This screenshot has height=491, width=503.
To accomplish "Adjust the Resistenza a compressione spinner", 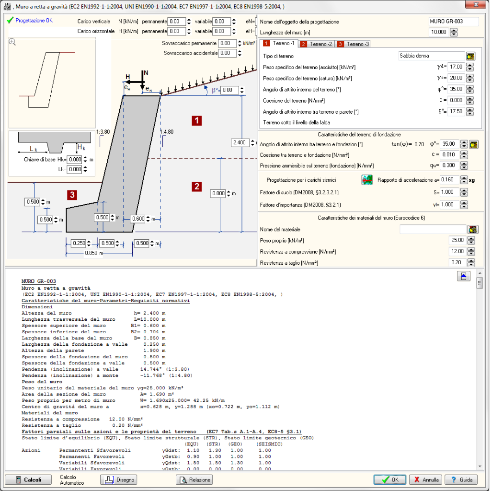I will 471,251.
